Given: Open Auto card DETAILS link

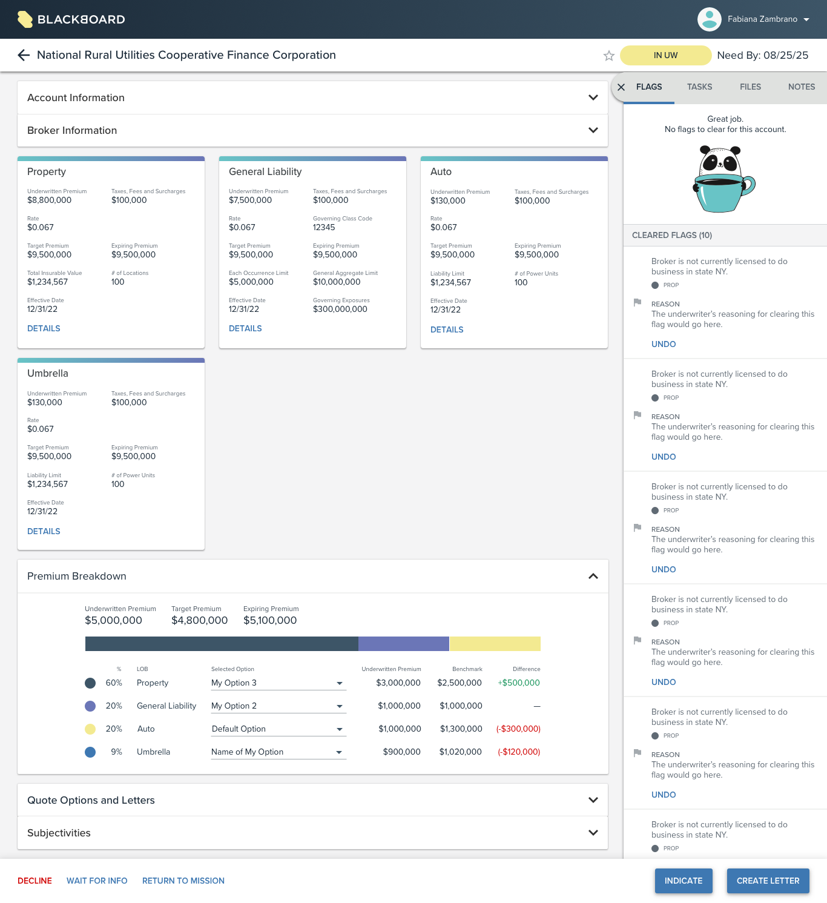Looking at the screenshot, I should (x=447, y=329).
